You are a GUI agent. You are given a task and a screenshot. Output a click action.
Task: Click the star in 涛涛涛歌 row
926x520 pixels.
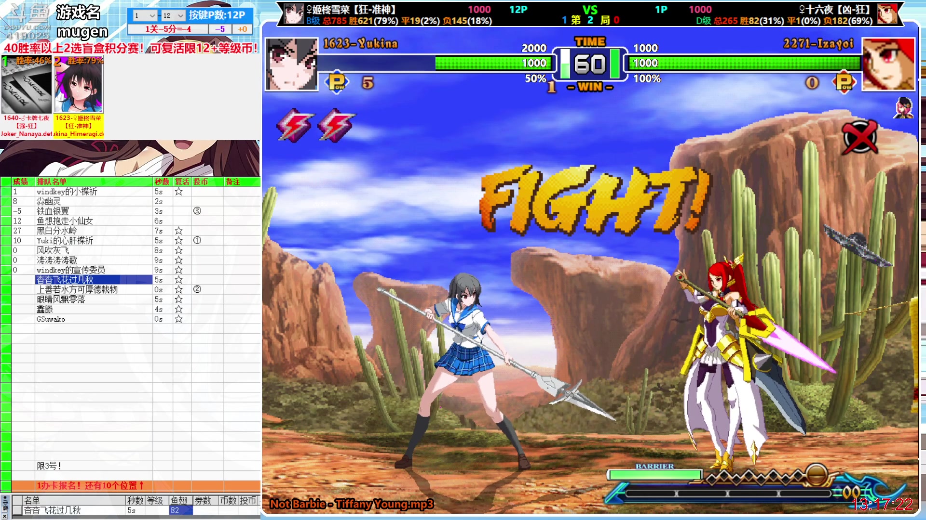tap(178, 260)
